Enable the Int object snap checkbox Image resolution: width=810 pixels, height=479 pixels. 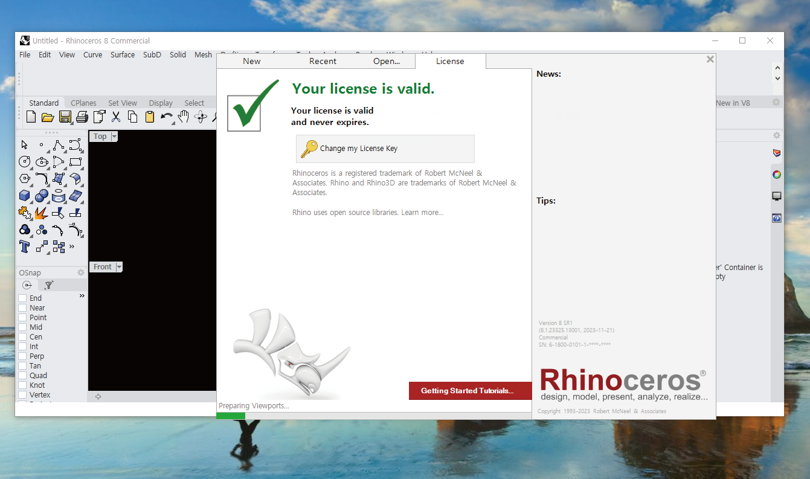(22, 347)
